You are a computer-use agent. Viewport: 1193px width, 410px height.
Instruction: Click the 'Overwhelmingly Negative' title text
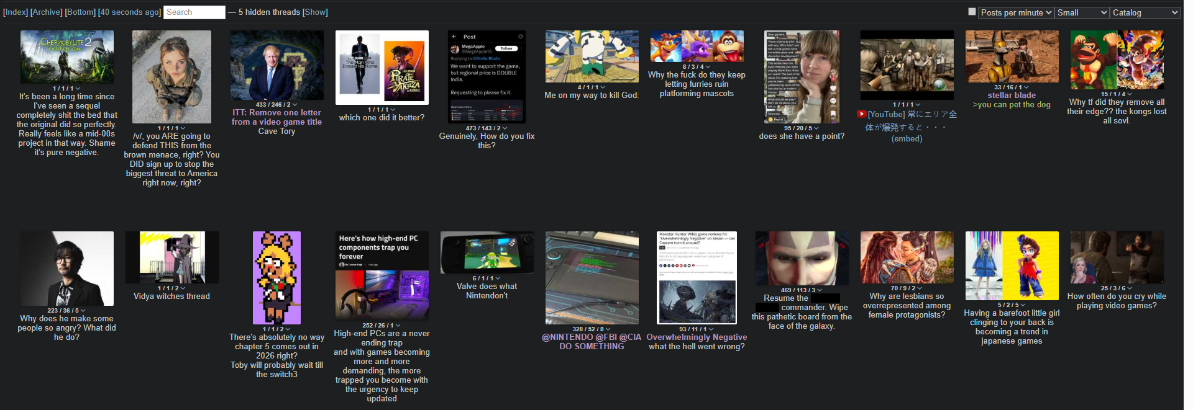pos(697,337)
